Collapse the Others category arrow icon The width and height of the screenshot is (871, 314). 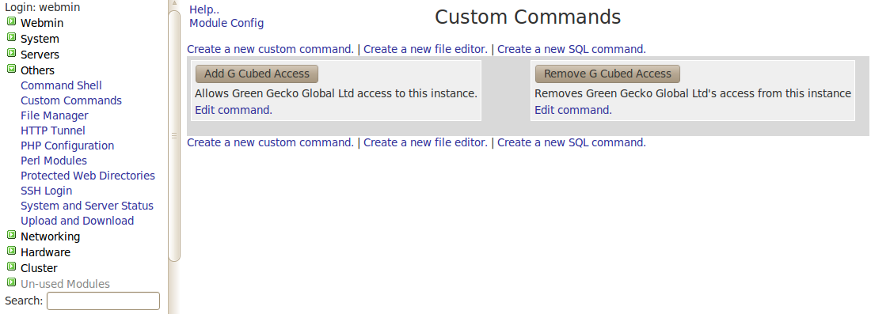11,69
